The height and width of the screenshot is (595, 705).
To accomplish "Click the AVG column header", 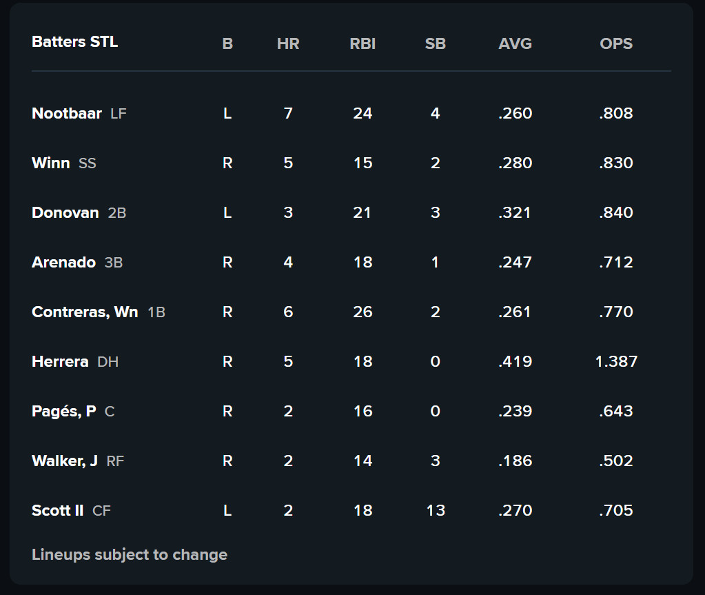I will click(515, 43).
